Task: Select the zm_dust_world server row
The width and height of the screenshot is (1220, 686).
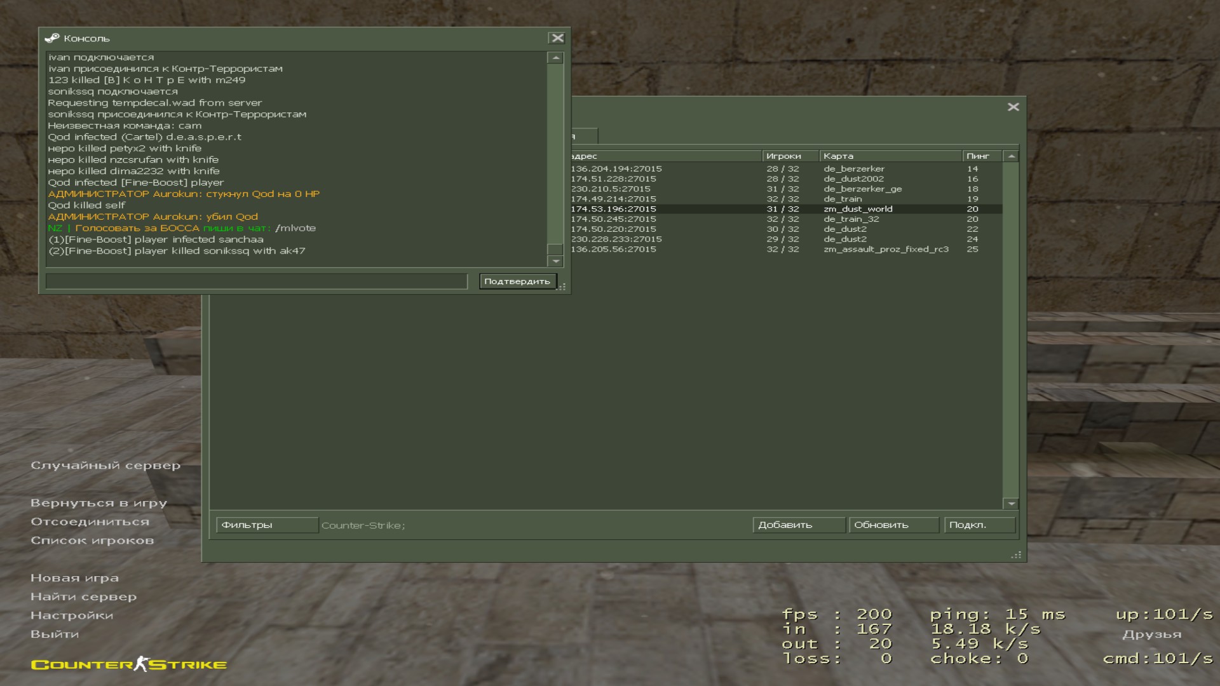Action: pos(858,209)
